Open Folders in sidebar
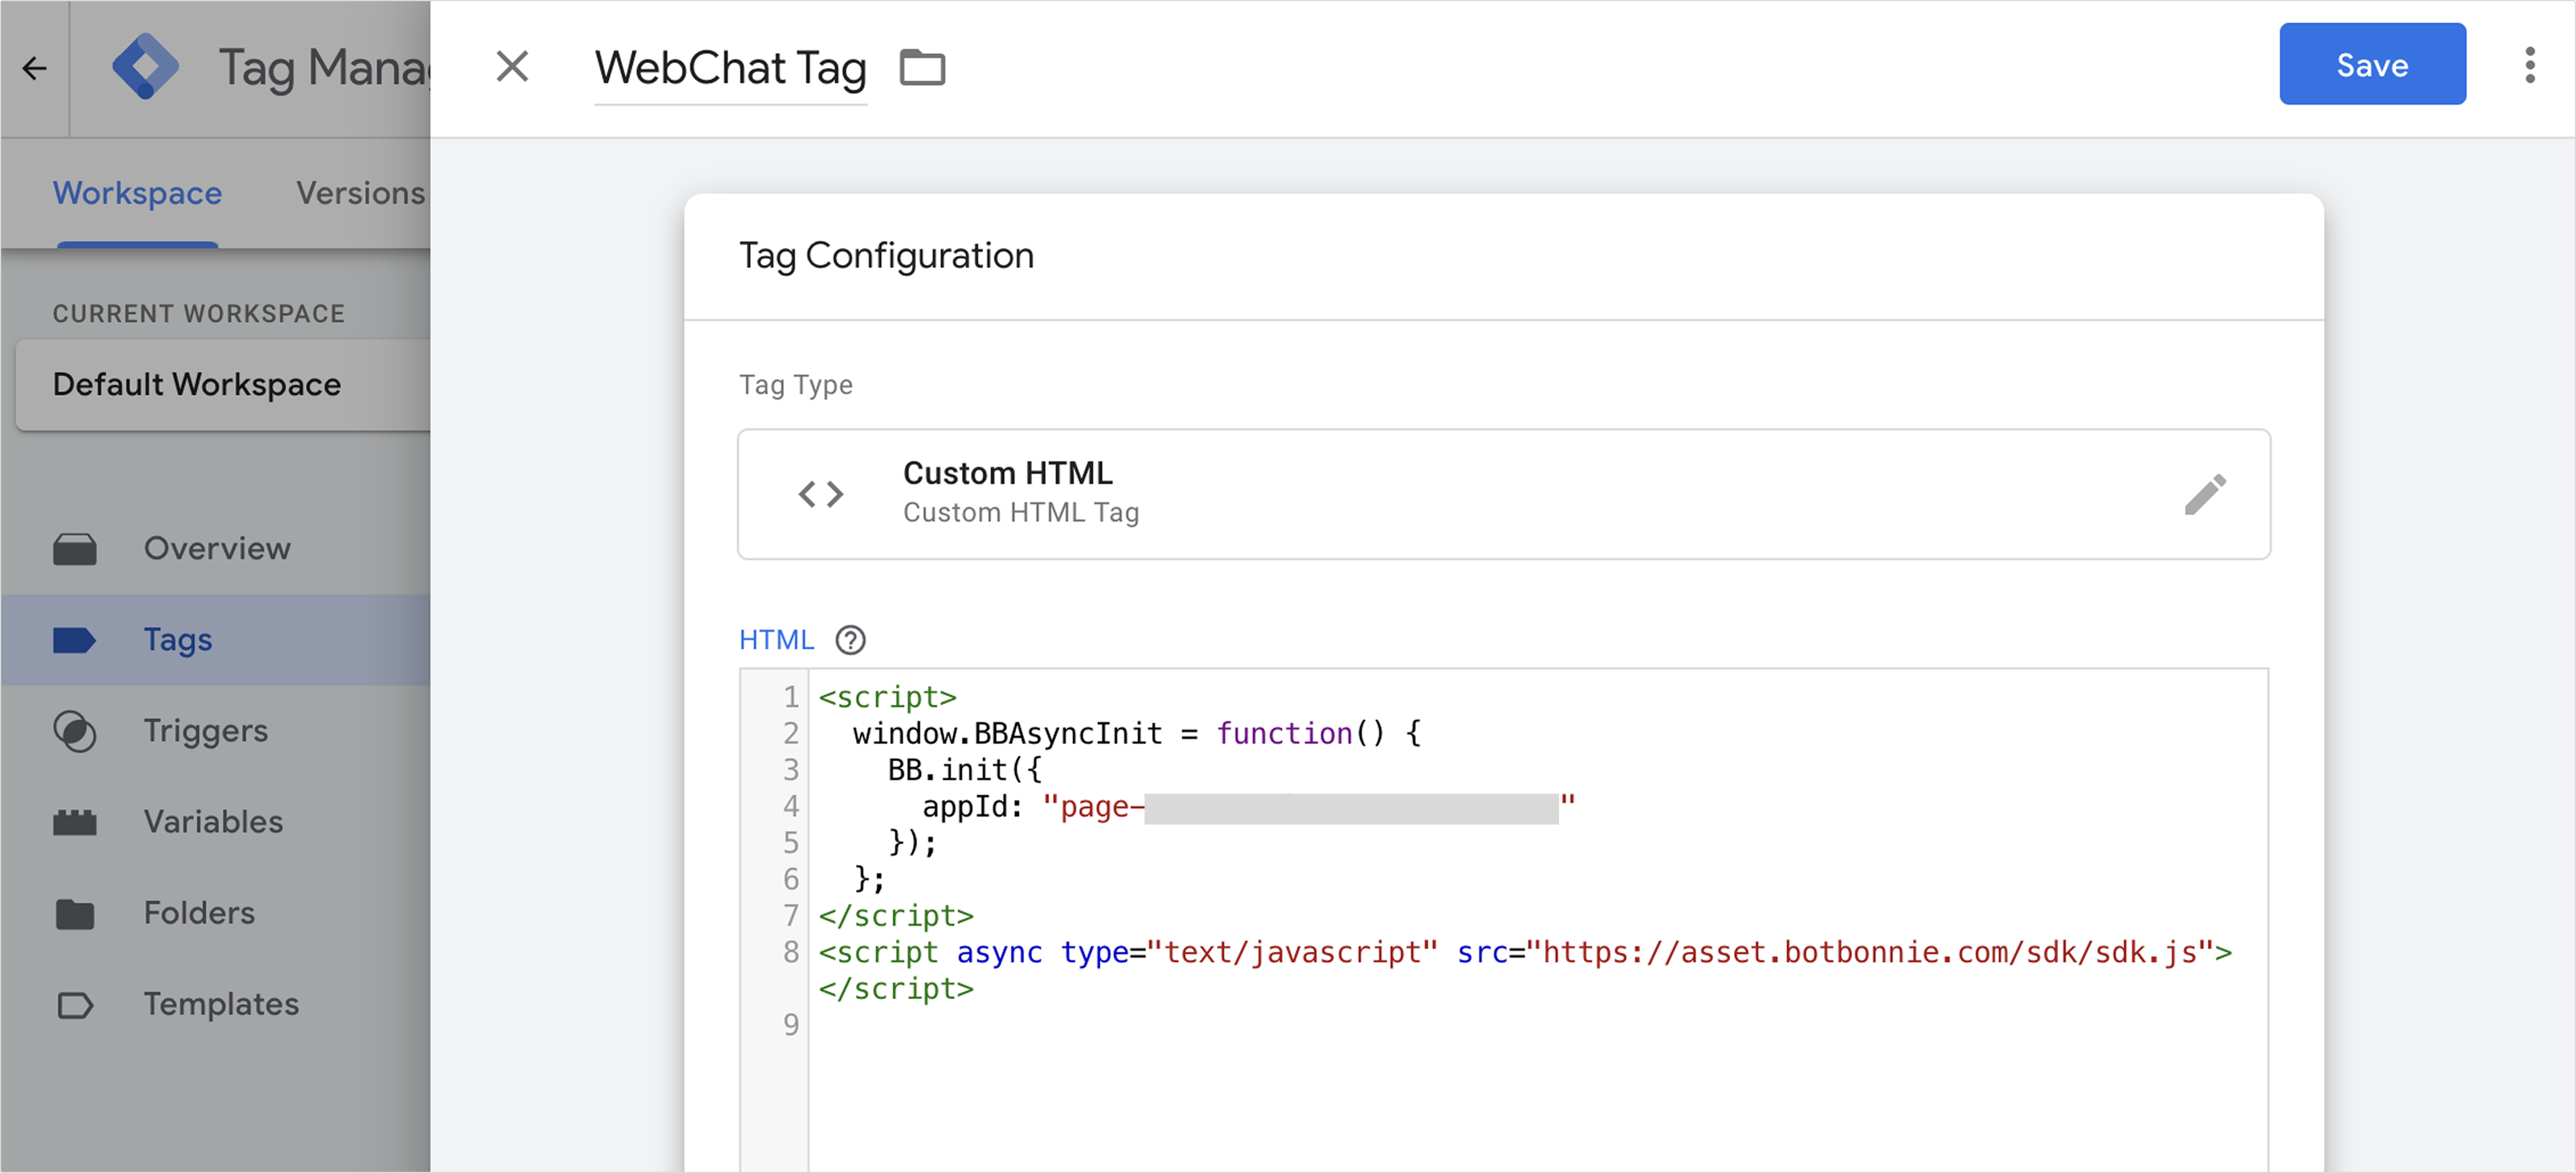 (x=199, y=912)
